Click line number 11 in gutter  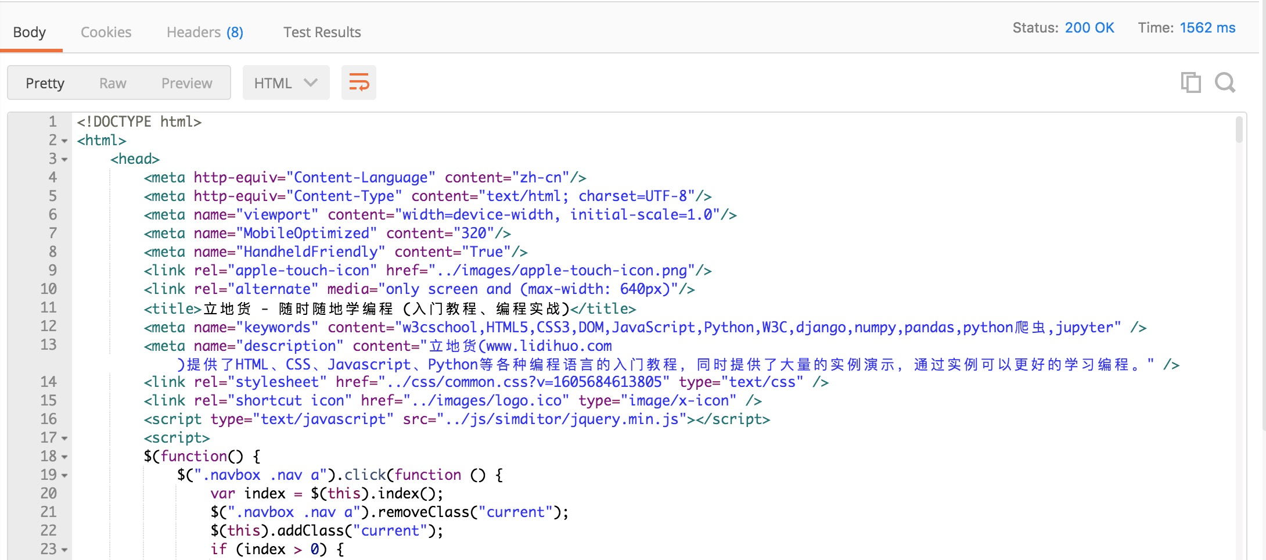tap(49, 307)
